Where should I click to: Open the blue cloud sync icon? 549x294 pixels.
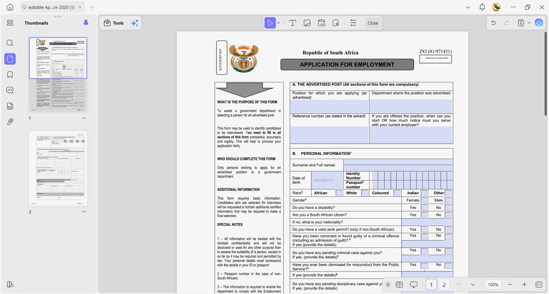click(x=539, y=23)
